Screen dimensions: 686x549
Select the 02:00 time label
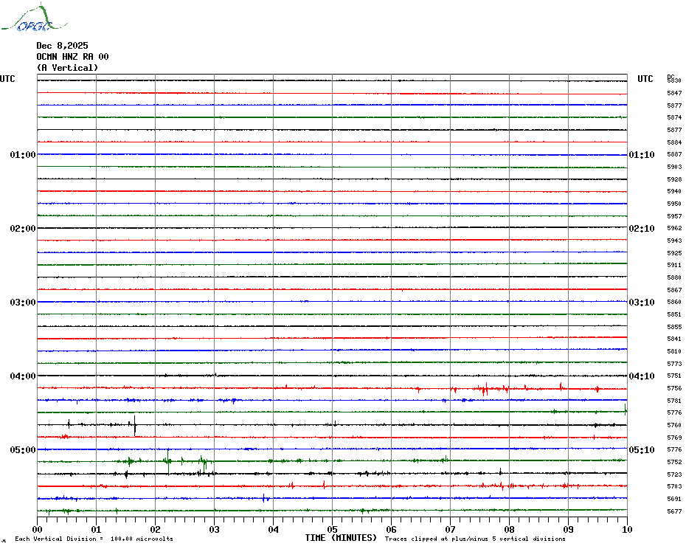point(23,229)
